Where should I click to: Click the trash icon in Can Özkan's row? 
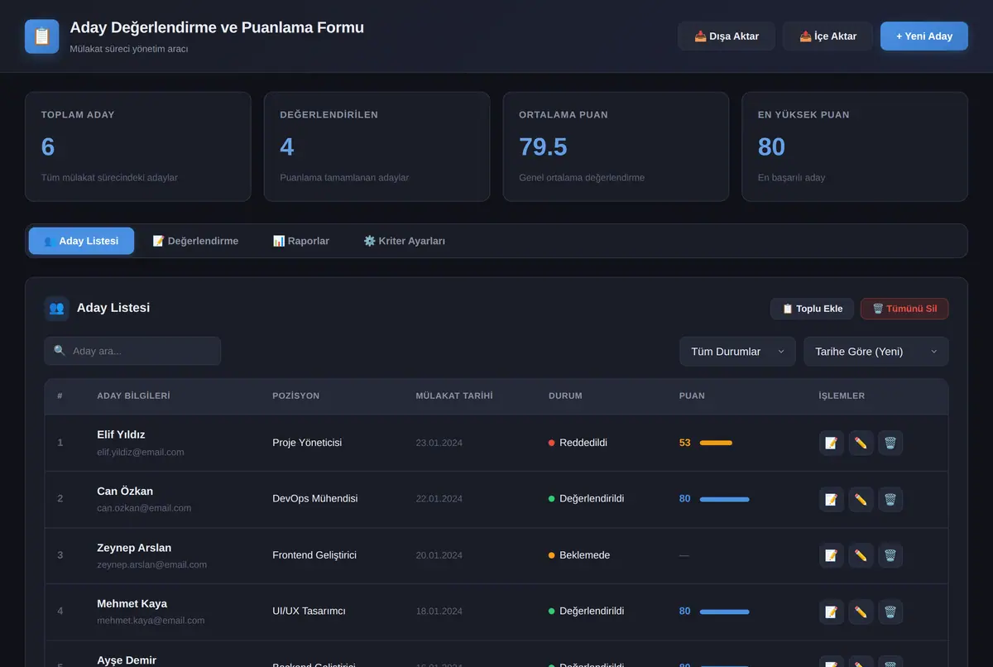[890, 499]
